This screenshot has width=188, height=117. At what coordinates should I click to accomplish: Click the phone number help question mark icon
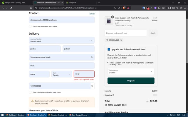coord(92,86)
